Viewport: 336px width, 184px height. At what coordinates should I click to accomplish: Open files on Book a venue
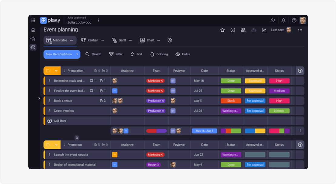coord(103,101)
